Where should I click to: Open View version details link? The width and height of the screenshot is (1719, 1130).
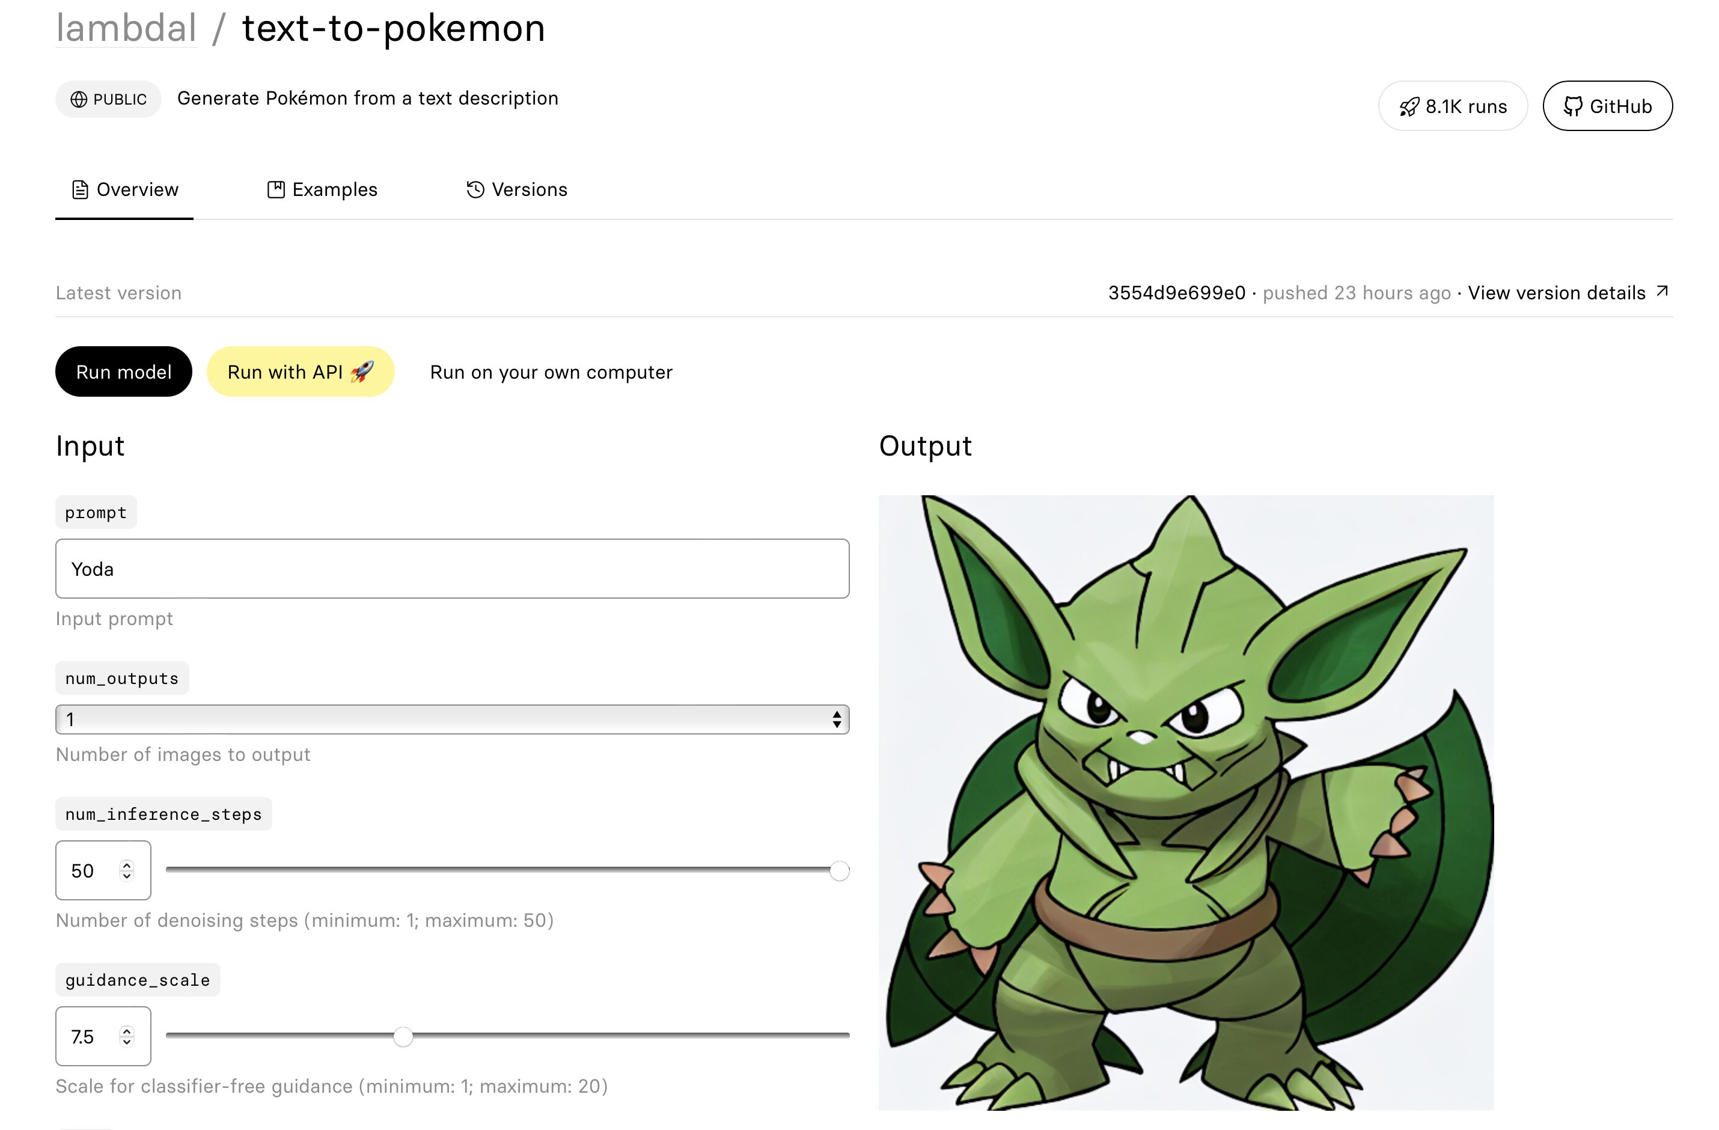[1568, 293]
